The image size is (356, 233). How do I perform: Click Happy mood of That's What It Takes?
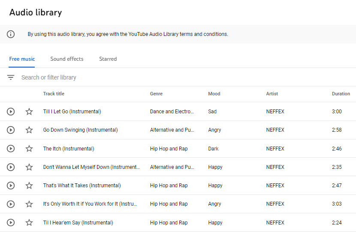pos(215,186)
